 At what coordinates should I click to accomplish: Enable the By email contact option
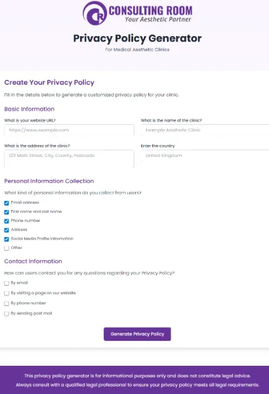(x=7, y=283)
